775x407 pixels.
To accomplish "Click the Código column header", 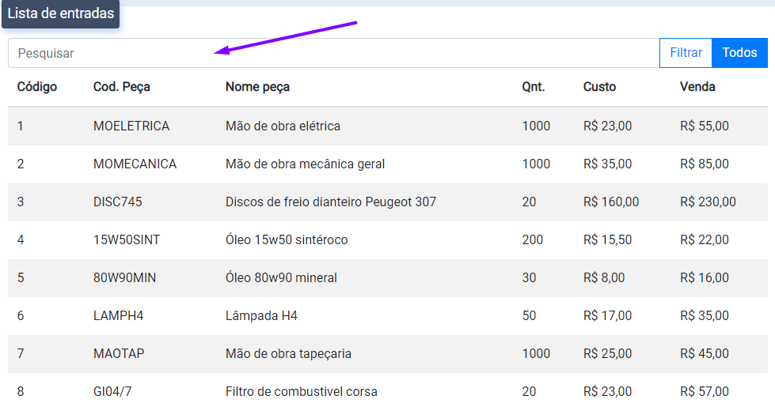I will [37, 87].
